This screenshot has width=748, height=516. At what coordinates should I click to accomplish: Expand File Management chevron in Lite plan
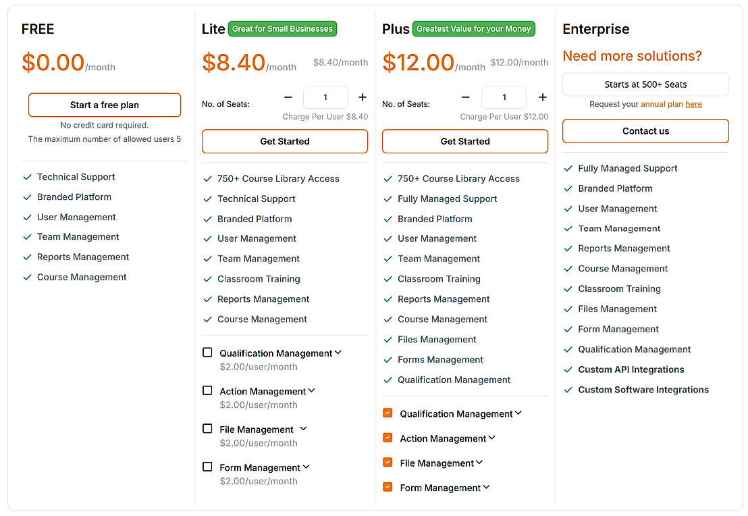point(303,429)
